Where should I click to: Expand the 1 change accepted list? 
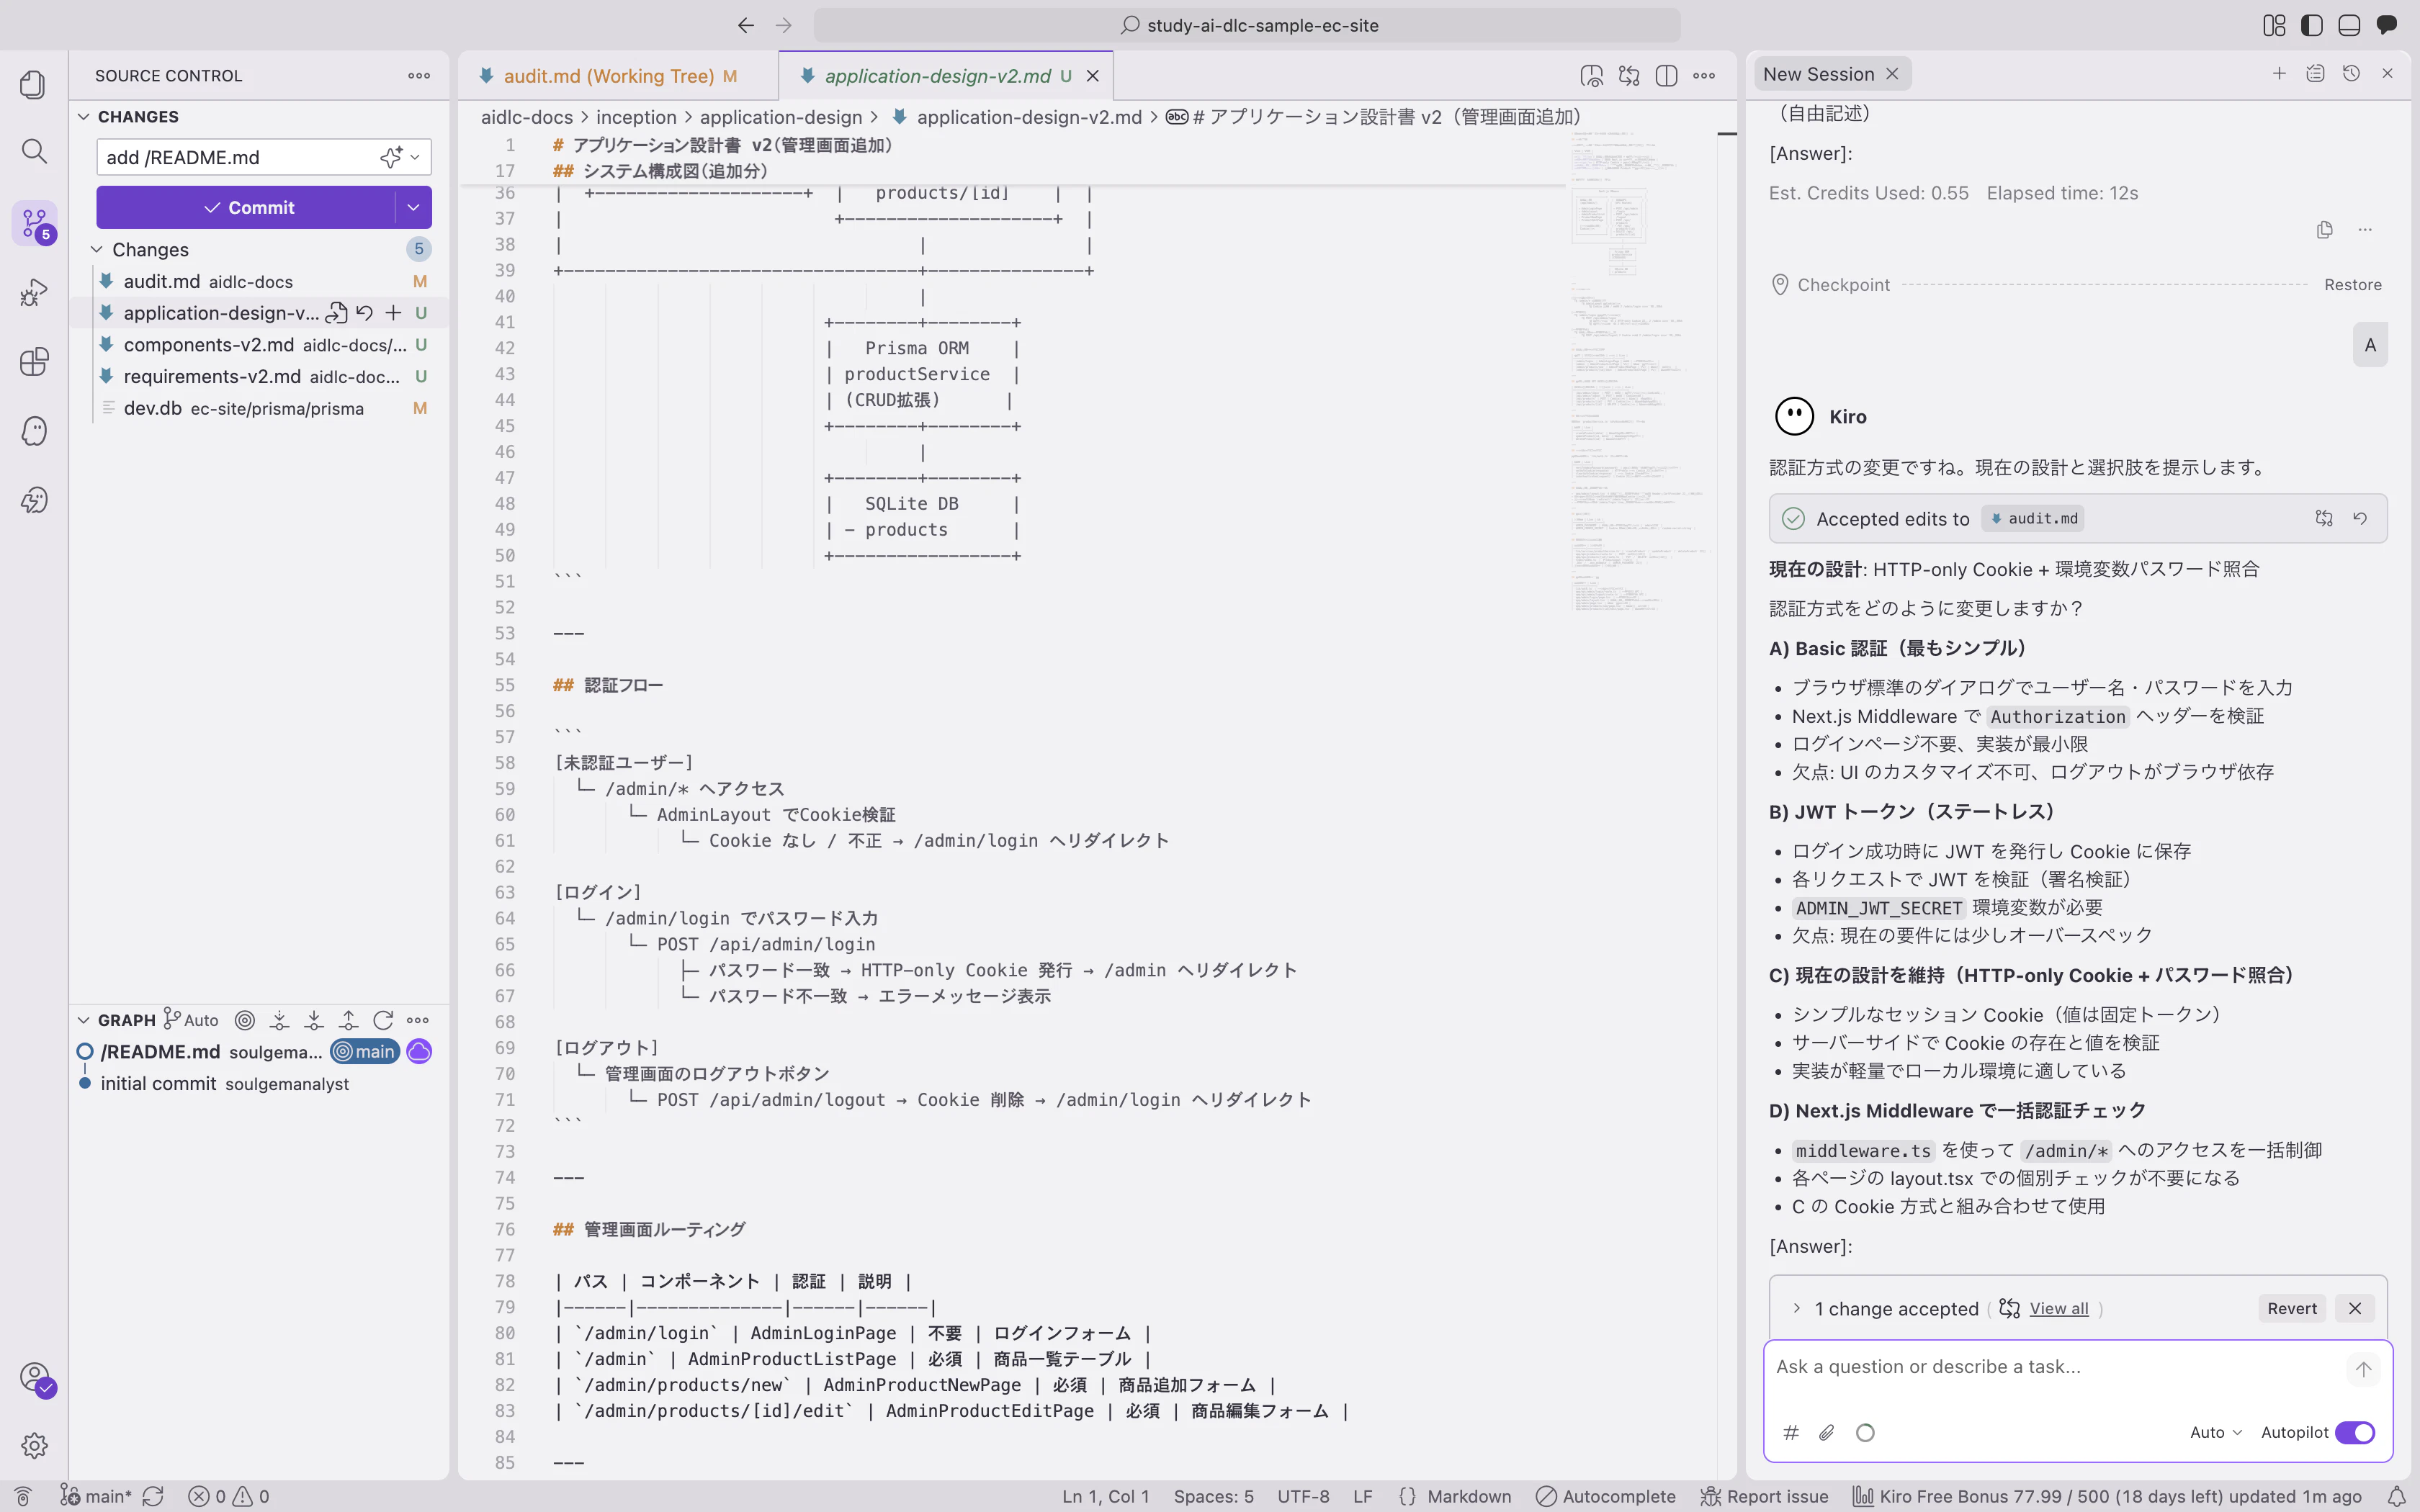tap(1796, 1308)
